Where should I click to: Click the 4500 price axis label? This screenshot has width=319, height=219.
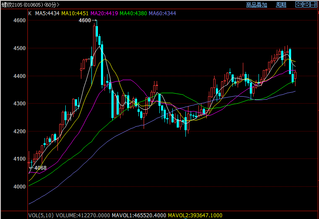(20, 48)
